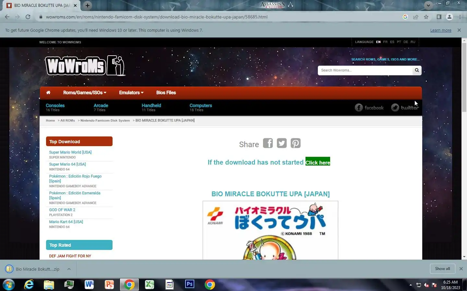The image size is (467, 291).
Task: Open the Chrome tab search chevron
Action: [428, 5]
